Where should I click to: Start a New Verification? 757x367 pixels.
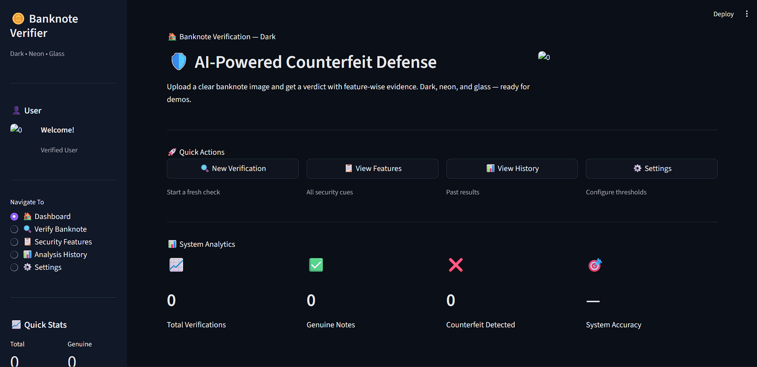point(233,169)
